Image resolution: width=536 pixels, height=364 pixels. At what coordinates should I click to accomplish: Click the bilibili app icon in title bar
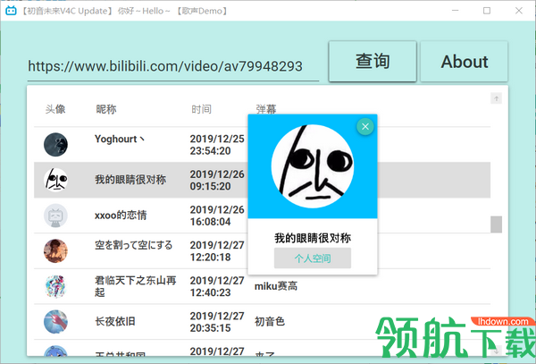(x=11, y=11)
